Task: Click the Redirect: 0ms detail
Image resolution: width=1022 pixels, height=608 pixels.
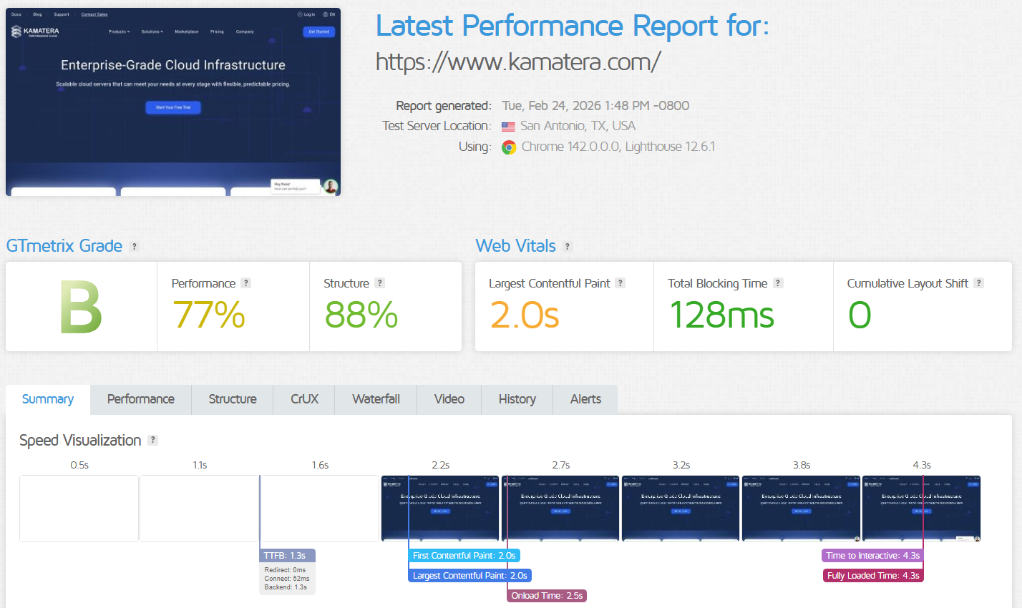Action: coord(285,570)
